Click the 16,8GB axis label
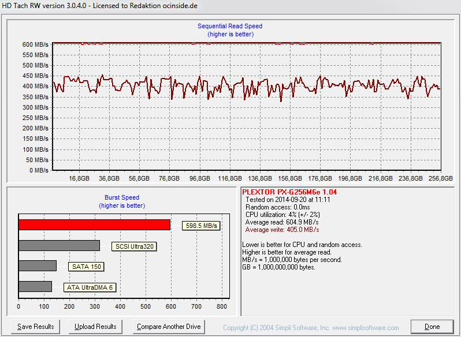461x337 pixels. 79,178
